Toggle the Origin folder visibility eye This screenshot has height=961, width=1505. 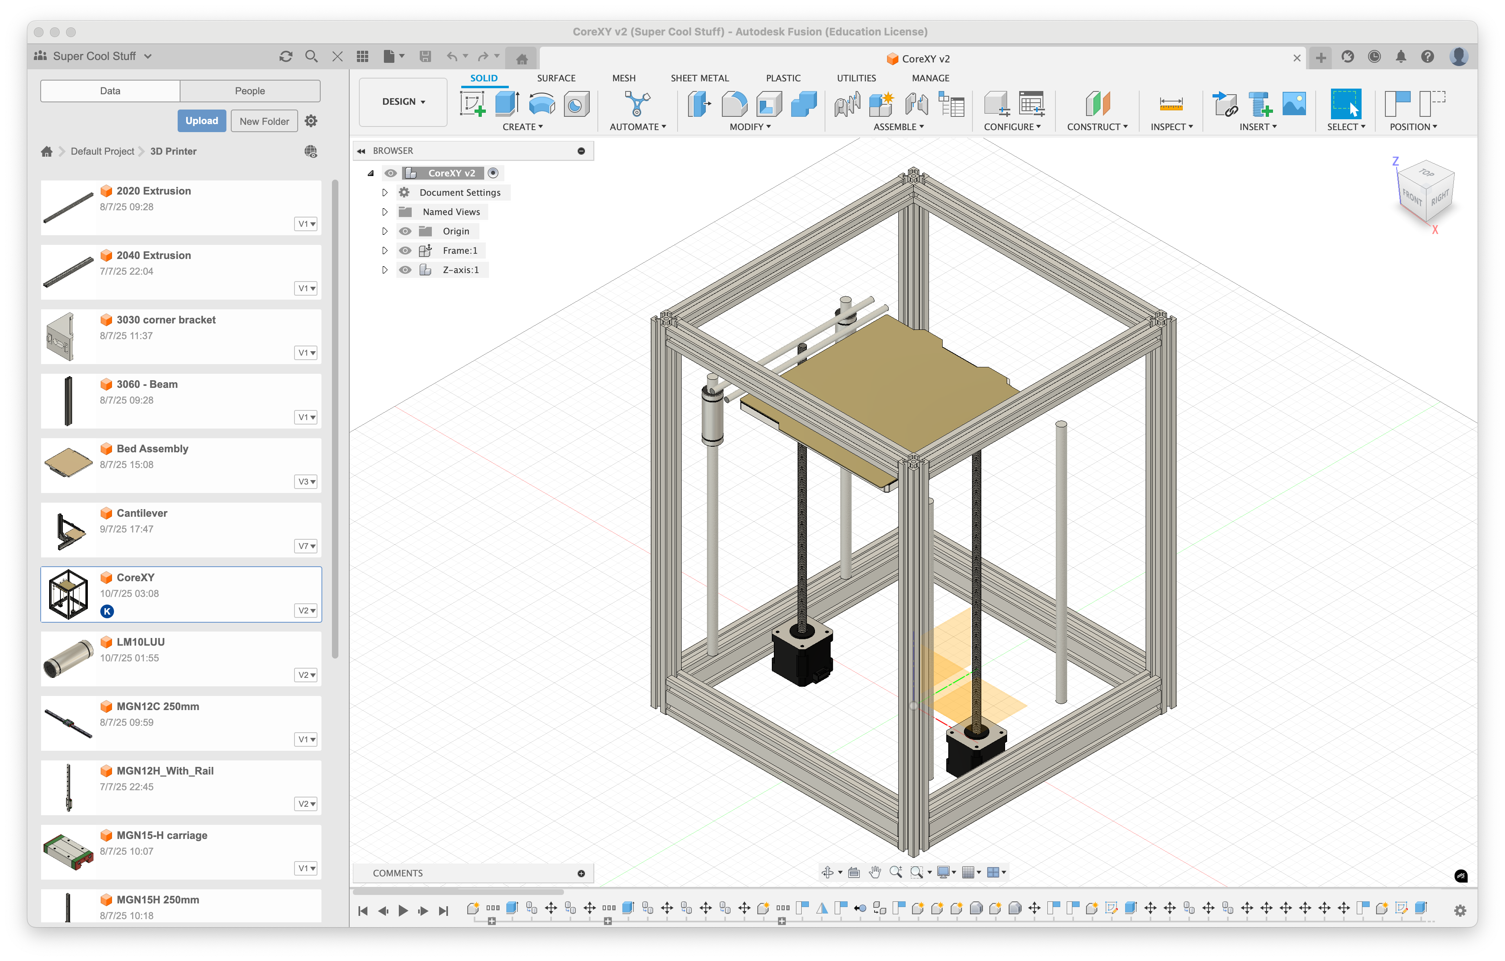405,231
